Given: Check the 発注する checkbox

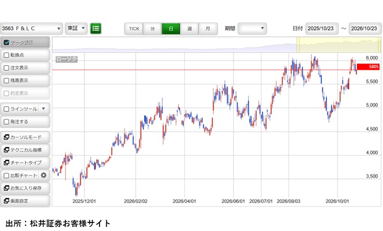Looking at the screenshot, I should click(x=6, y=122).
